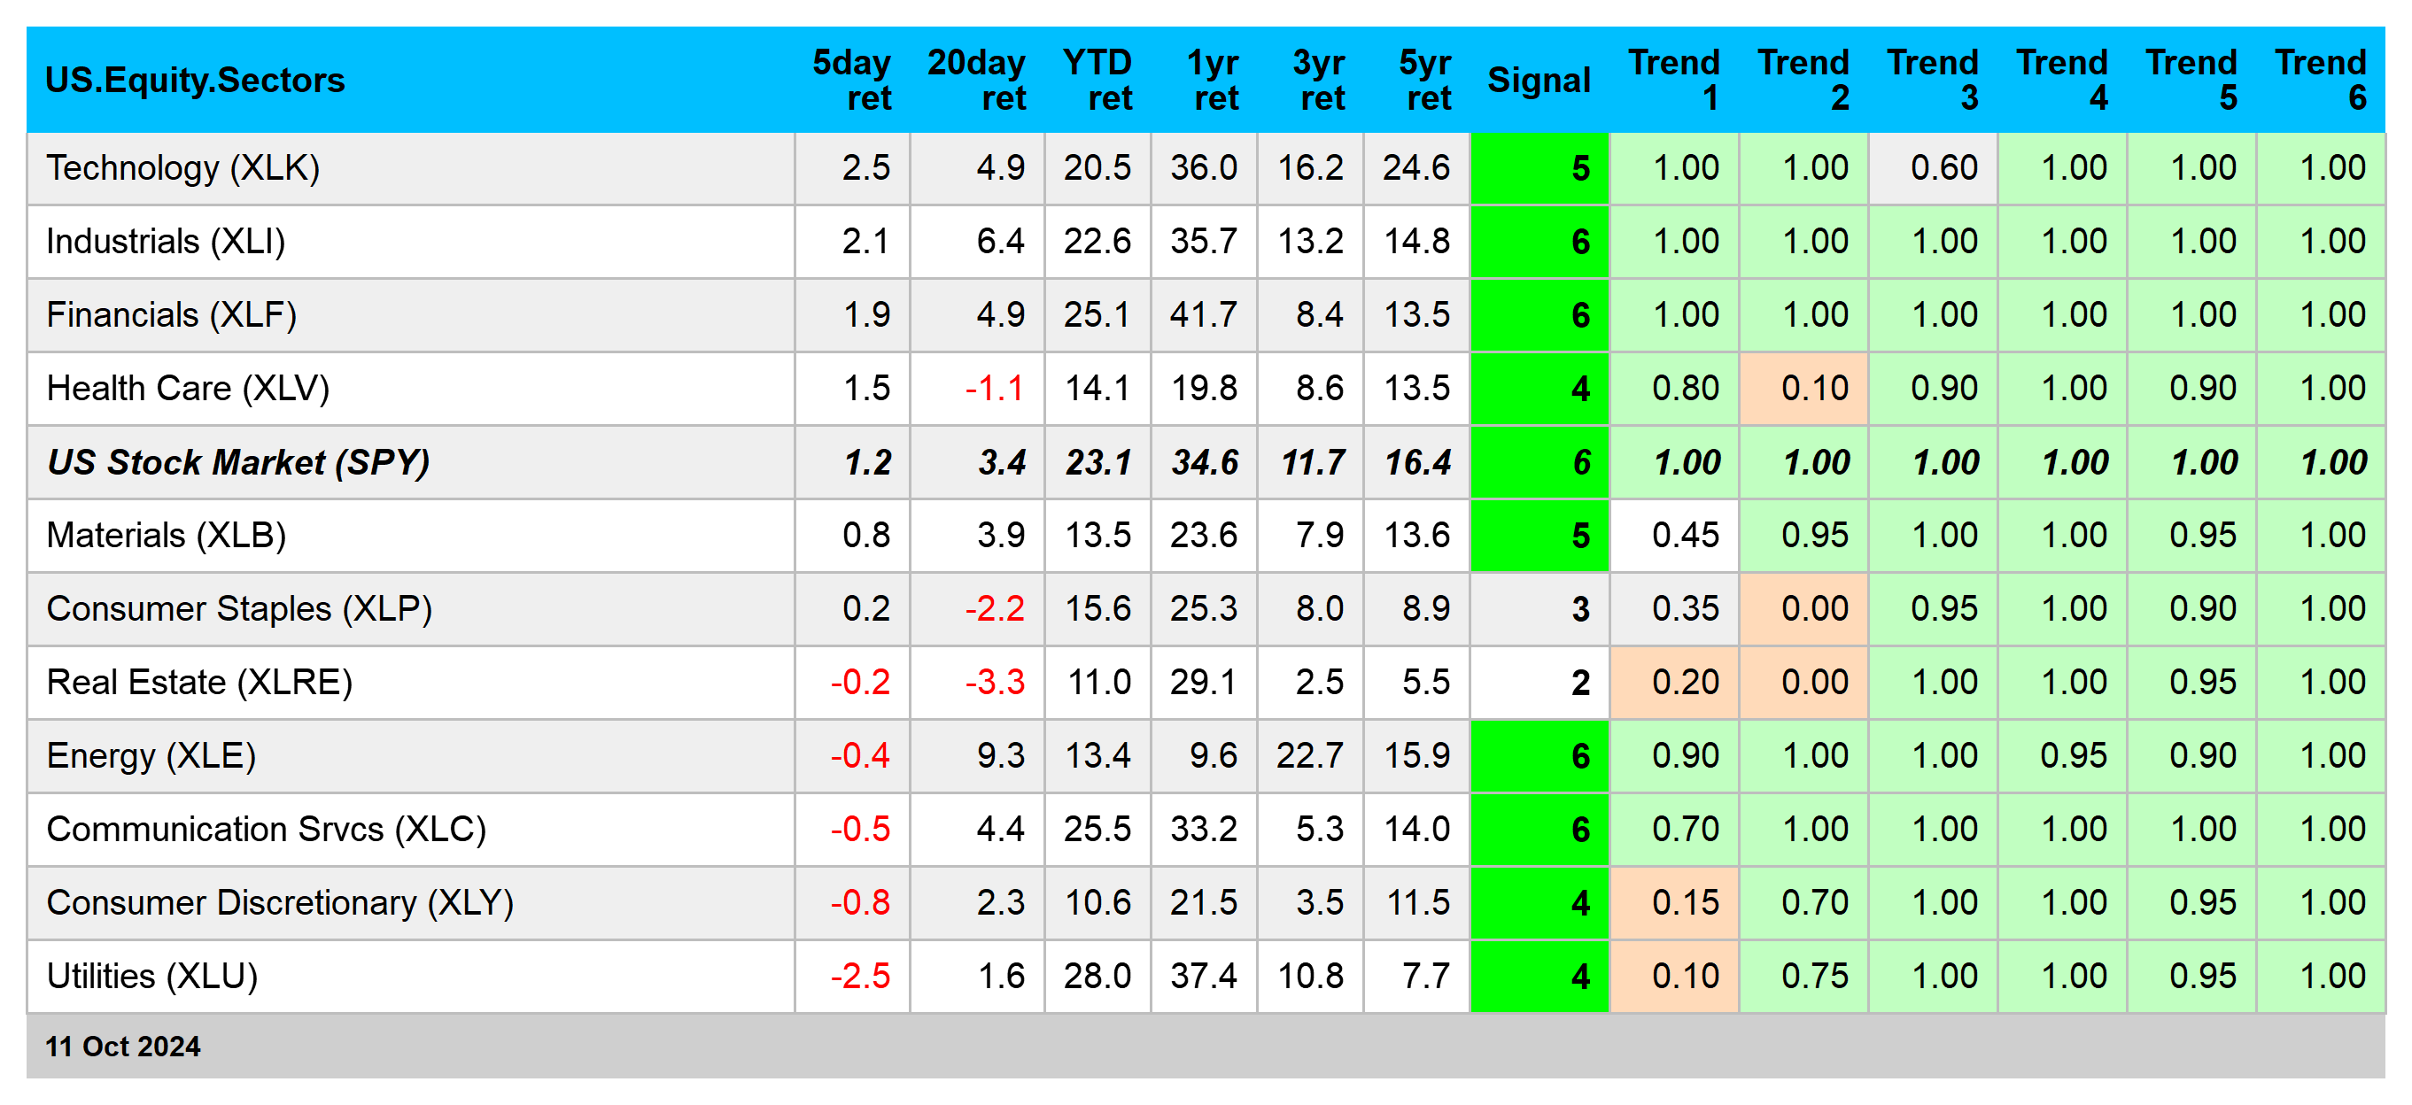This screenshot has height=1105, width=2412.
Task: Click the Trend 5 column header
Action: (x=2191, y=81)
